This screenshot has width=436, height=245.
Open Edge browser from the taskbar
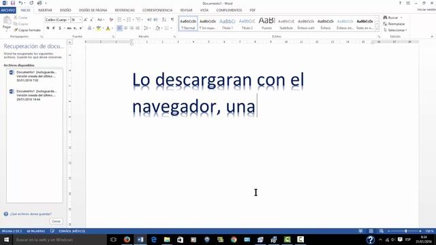pyautogui.click(x=153, y=240)
